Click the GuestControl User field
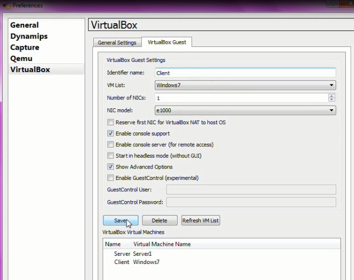 [x=251, y=190]
